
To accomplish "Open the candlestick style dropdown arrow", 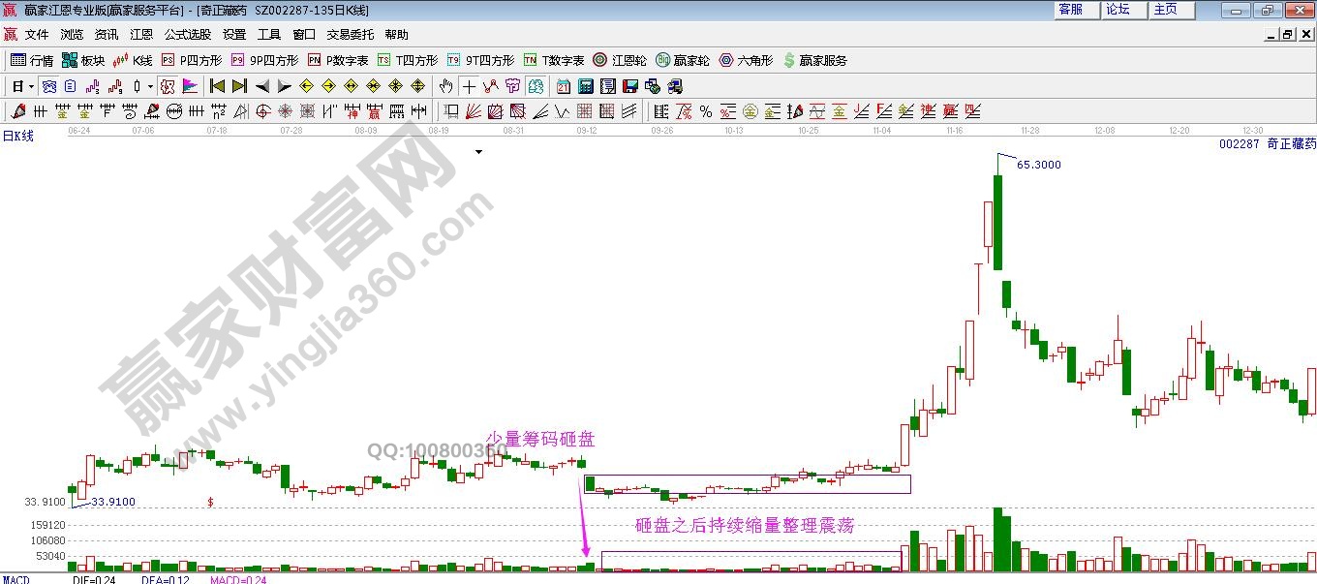I will (149, 86).
